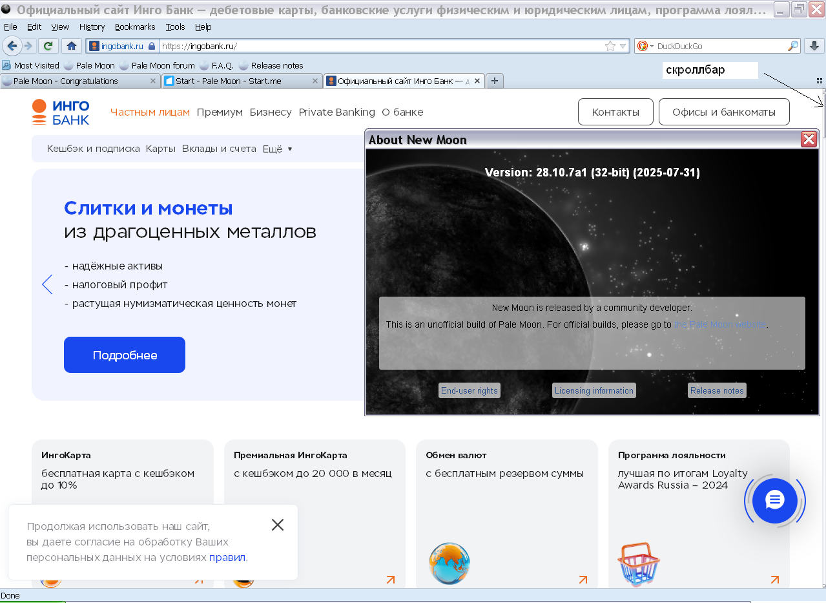Click the search magnifier icon

792,46
